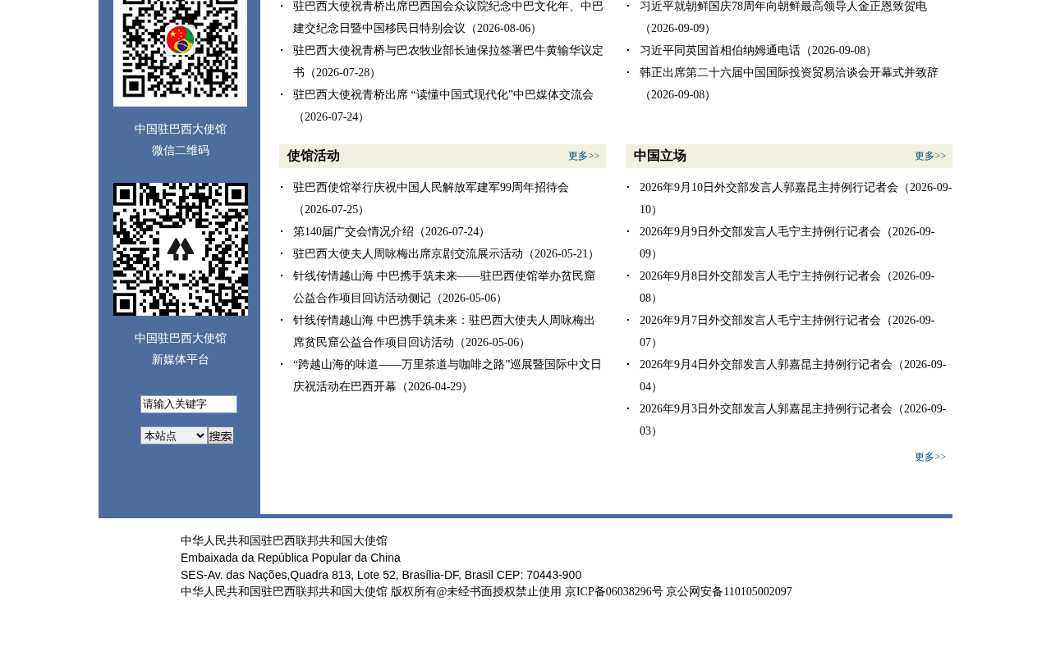Open article 习近平同英国首相伯纳姆通电话
The width and height of the screenshot is (1051, 656).
coord(758,50)
